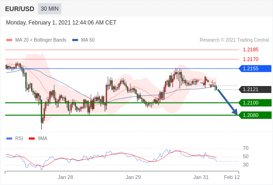Image resolution: width=273 pixels, height=185 pixels.
Task: Click the RSI legend blue swatch
Action: click(9, 139)
